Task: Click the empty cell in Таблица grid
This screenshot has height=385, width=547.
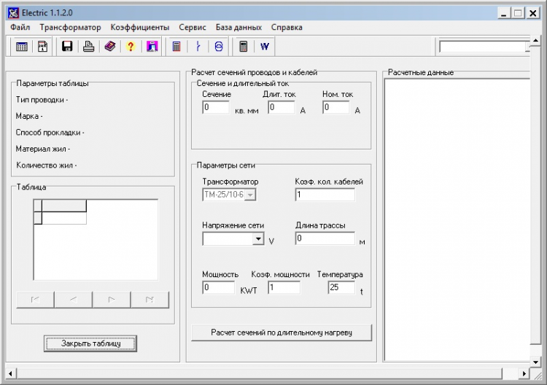Action: click(64, 218)
